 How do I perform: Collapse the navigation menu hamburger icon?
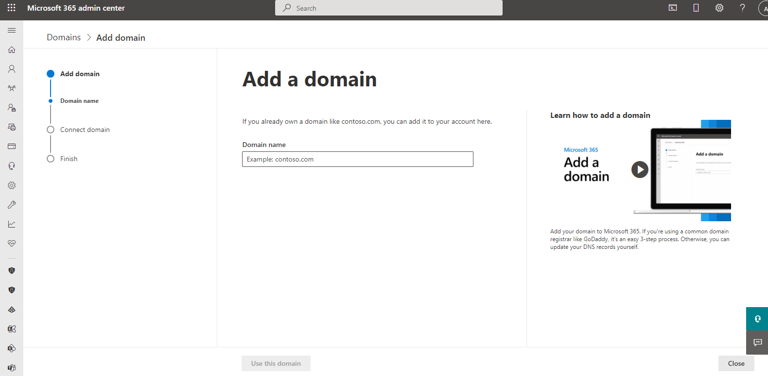12,30
